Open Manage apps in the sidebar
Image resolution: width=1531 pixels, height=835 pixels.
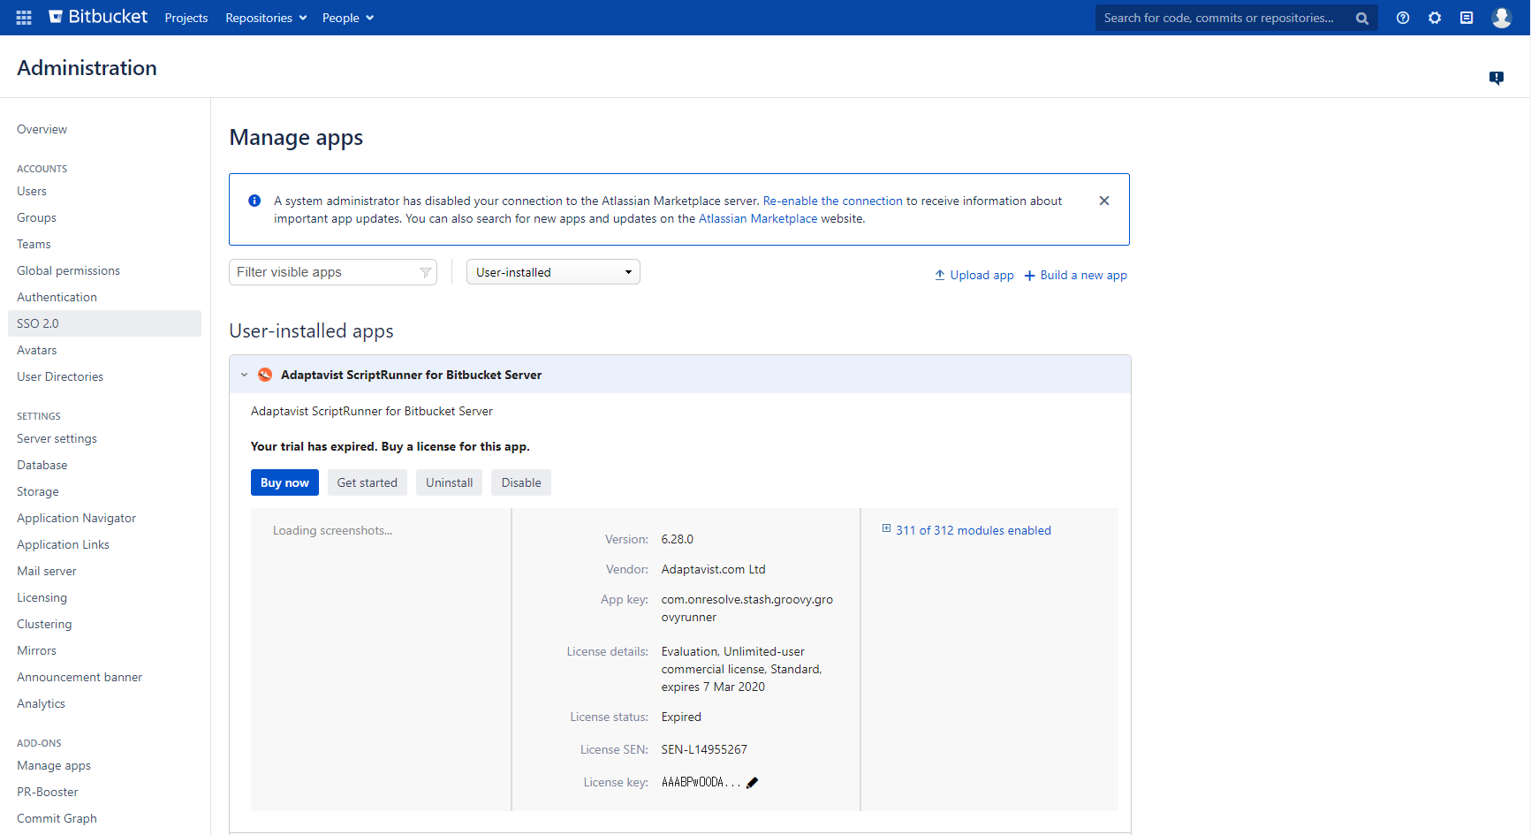(x=54, y=765)
